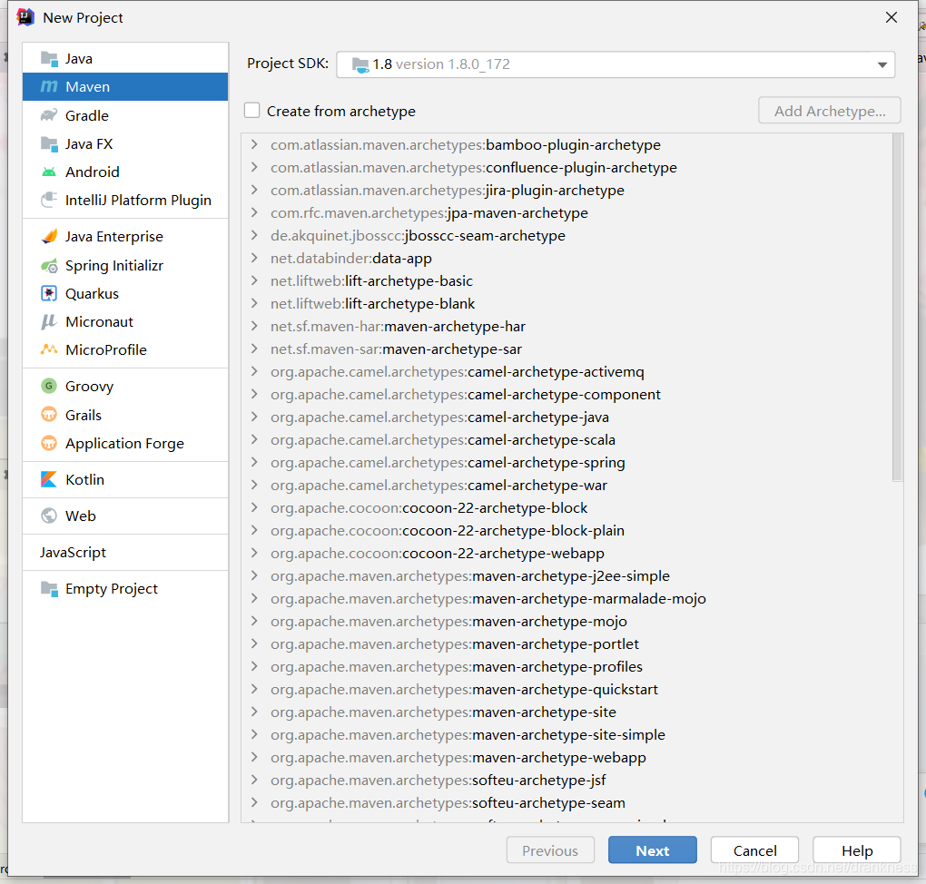
Task: Click the Quarkus icon
Action: pyautogui.click(x=49, y=293)
